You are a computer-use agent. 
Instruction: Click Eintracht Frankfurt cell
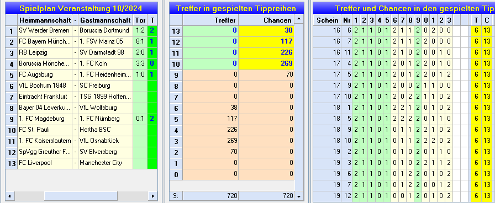click(45, 97)
